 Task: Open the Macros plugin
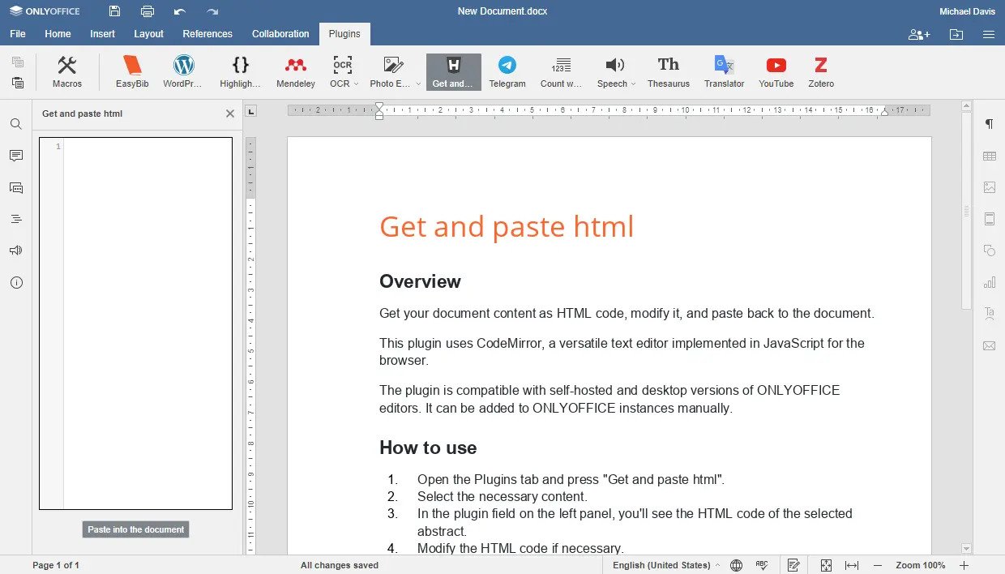coord(67,72)
